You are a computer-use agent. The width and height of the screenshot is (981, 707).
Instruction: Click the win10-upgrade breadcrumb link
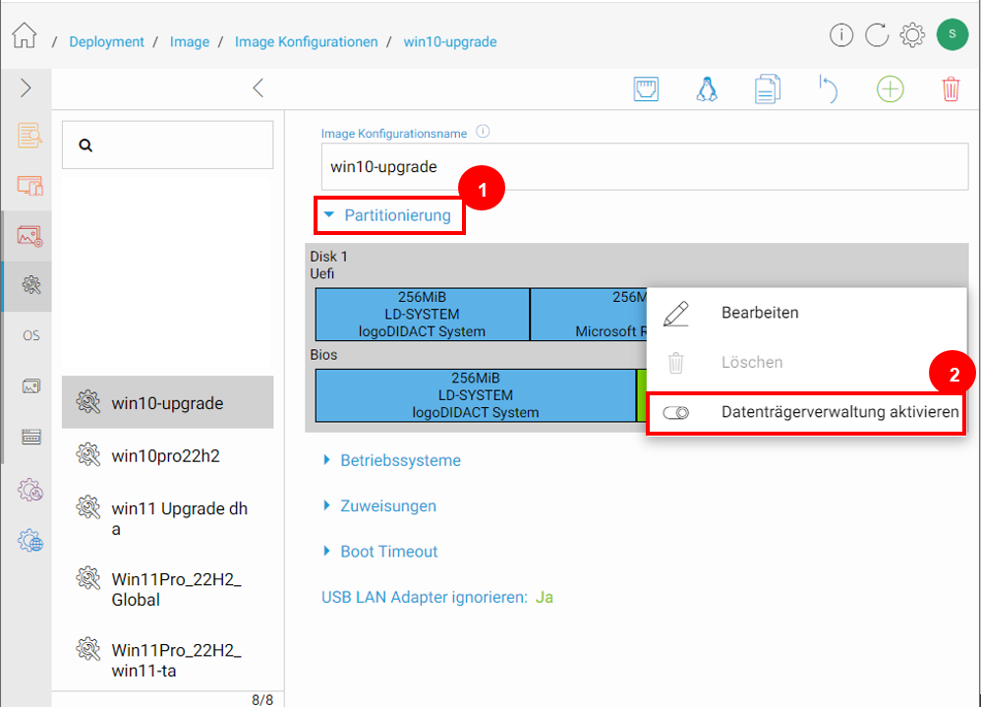tap(450, 42)
